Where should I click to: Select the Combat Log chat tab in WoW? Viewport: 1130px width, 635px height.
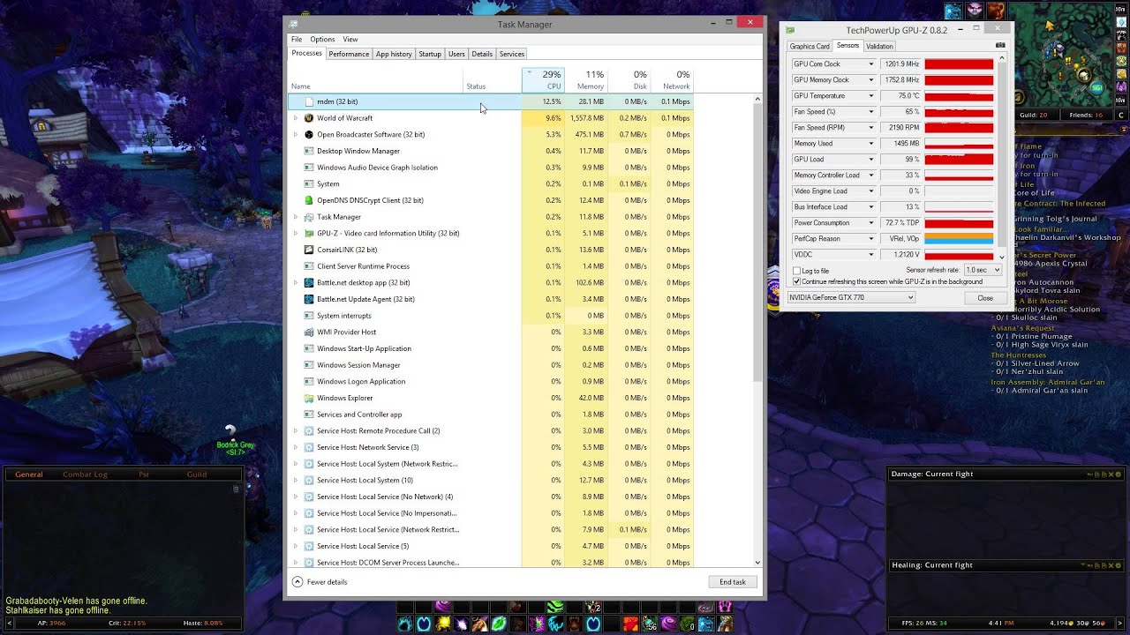pyautogui.click(x=85, y=474)
